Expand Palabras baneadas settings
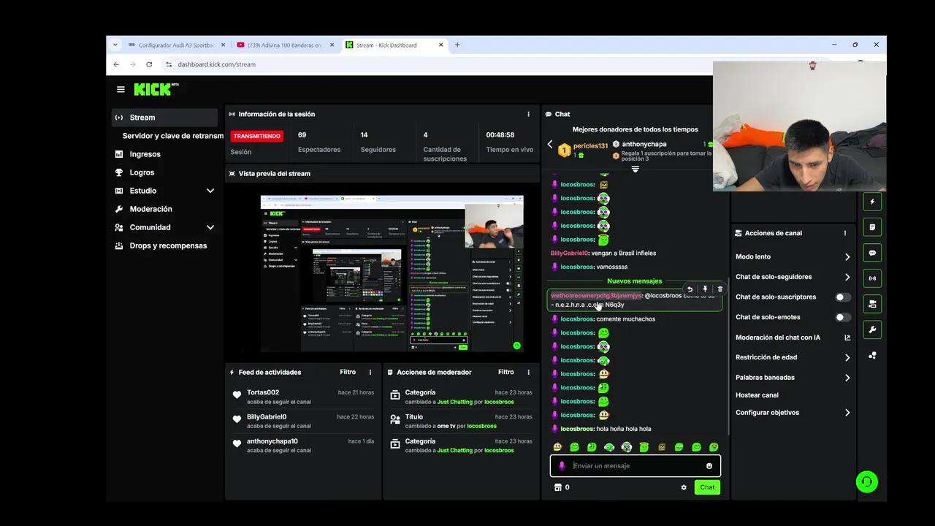This screenshot has height=526, width=935. point(847,378)
